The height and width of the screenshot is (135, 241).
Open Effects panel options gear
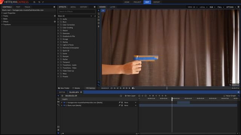(95, 7)
